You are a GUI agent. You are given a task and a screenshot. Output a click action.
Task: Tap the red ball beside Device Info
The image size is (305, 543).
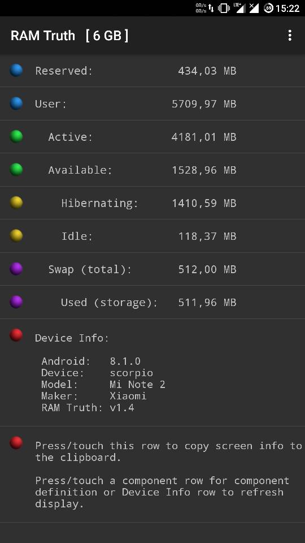point(16,335)
